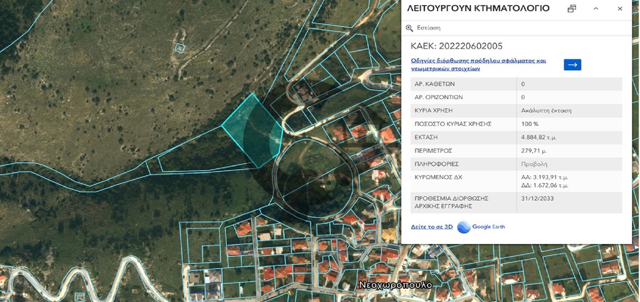Screen dimensions: 640x302
Task: Select the ΚΑΕΚ: 202220602005 heading text
Action: coord(457,46)
